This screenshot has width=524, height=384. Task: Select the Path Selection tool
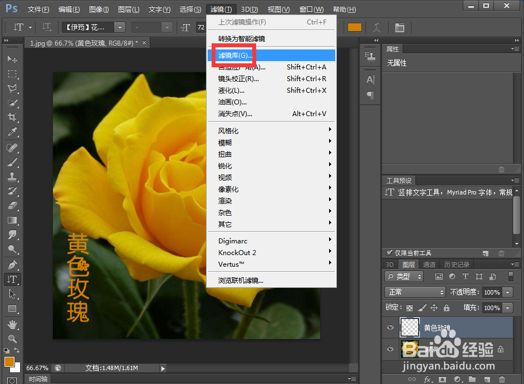point(12,294)
